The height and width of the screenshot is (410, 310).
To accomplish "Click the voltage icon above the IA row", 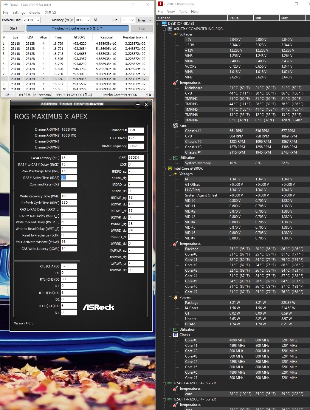I will [176, 174].
